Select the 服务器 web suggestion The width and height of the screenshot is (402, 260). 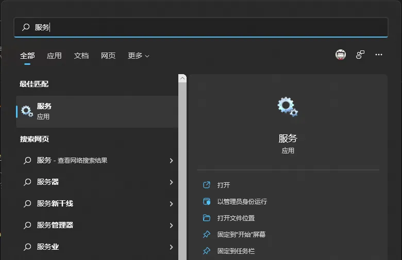pyautogui.click(x=97, y=182)
